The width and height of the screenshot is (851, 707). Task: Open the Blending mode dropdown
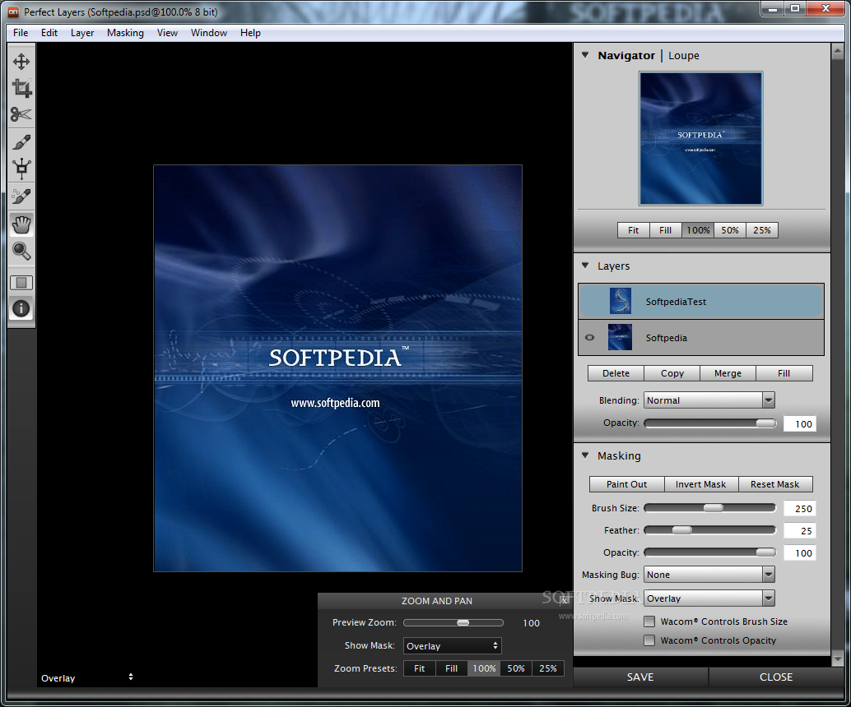(709, 400)
